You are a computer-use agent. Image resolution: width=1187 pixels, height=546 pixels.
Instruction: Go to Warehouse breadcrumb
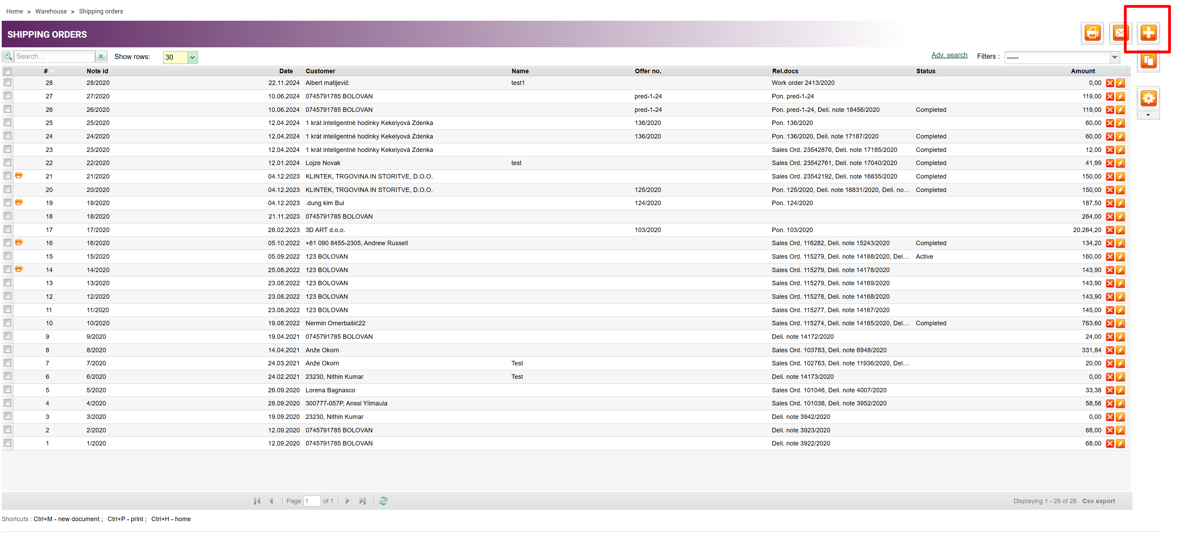[51, 11]
